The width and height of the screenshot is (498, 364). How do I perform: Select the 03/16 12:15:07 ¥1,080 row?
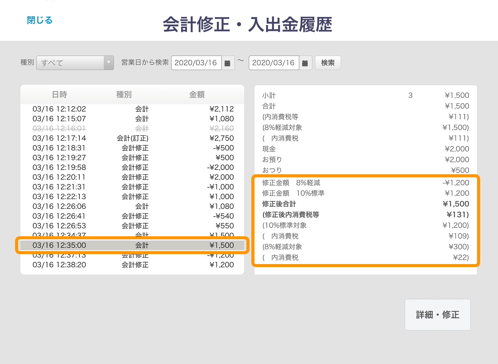coord(132,119)
